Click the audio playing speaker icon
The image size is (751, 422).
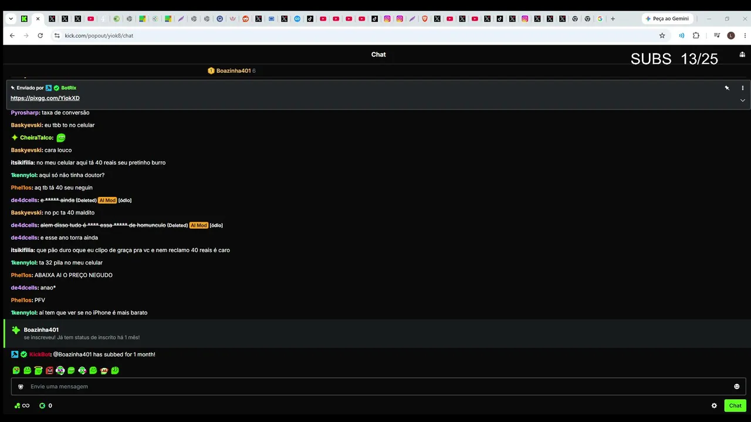point(681,35)
